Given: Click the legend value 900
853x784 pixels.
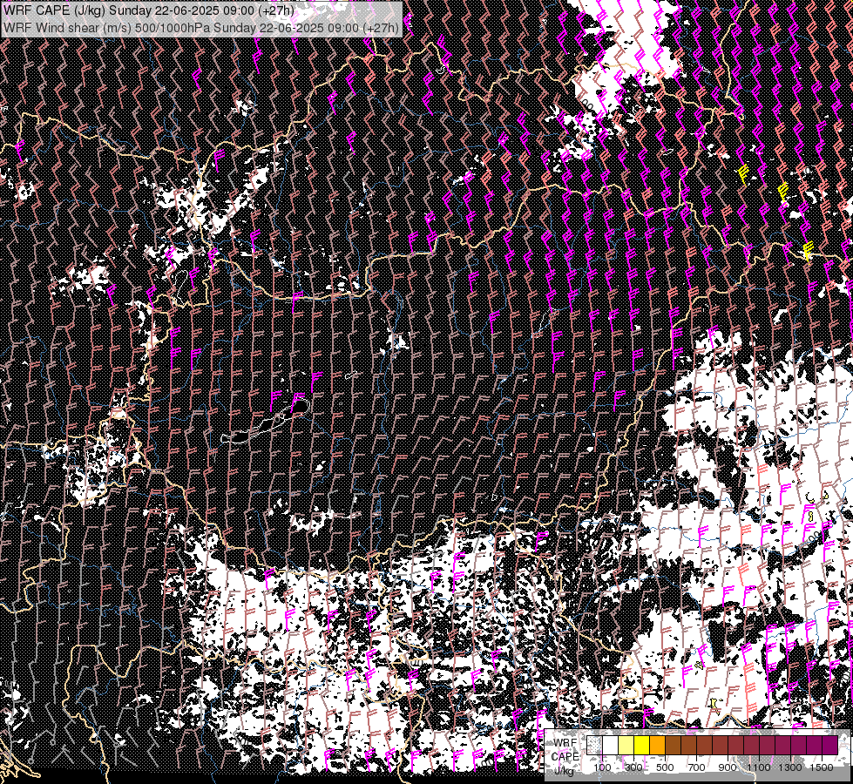Looking at the screenshot, I should pyautogui.click(x=728, y=767).
